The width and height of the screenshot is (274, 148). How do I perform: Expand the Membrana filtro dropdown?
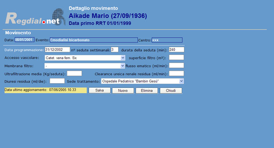point(85,66)
